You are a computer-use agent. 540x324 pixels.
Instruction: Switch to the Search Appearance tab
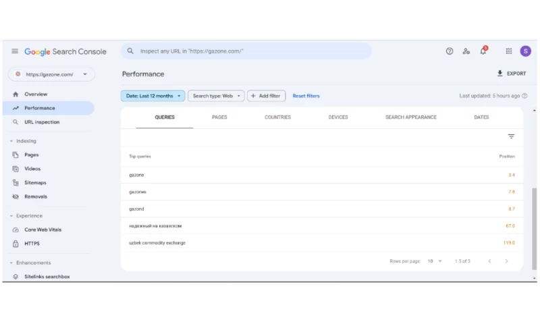[x=411, y=117]
